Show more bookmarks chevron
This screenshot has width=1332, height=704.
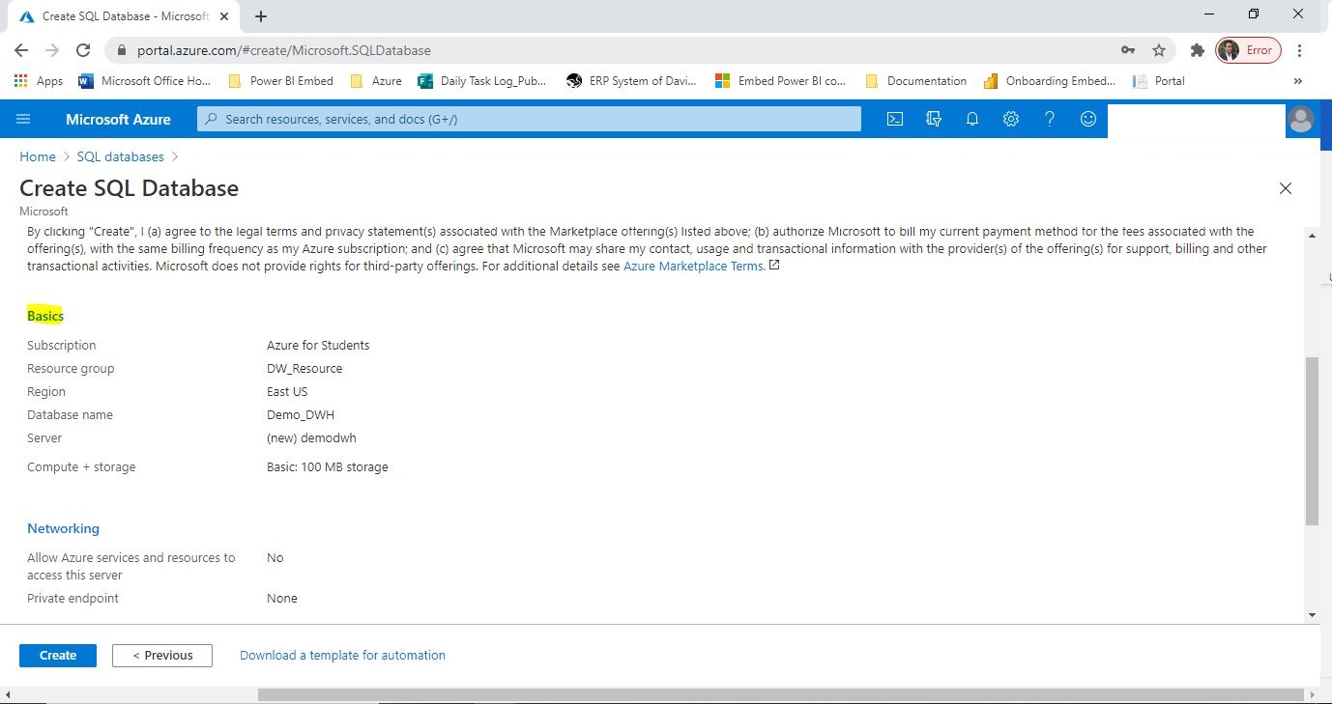[x=1297, y=81]
